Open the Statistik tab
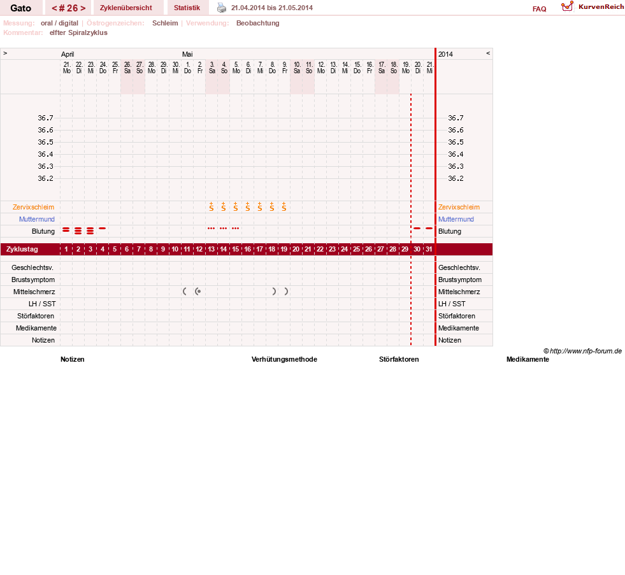The image size is (625, 575). tap(187, 8)
